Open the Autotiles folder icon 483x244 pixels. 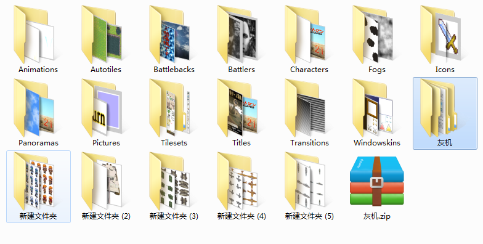(102, 34)
